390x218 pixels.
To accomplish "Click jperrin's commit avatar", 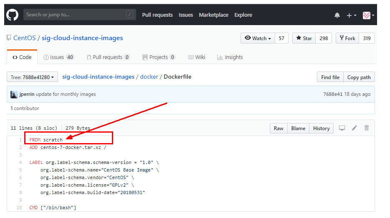I will tap(14, 94).
